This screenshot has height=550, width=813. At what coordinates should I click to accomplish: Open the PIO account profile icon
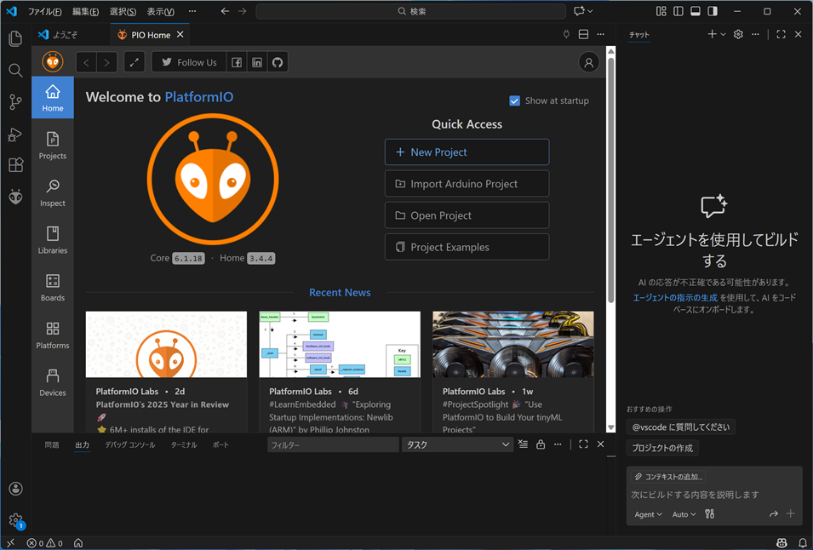[x=588, y=62]
